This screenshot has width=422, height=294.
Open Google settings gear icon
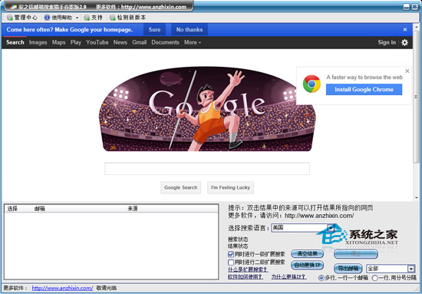[x=404, y=42]
